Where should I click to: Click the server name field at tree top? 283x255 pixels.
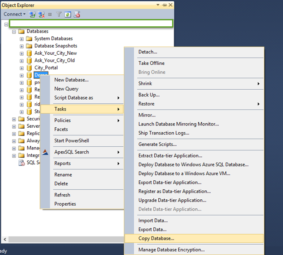pyautogui.click(x=91, y=24)
